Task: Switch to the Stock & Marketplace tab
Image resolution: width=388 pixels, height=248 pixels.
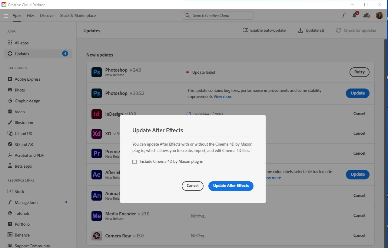Action: point(78,15)
